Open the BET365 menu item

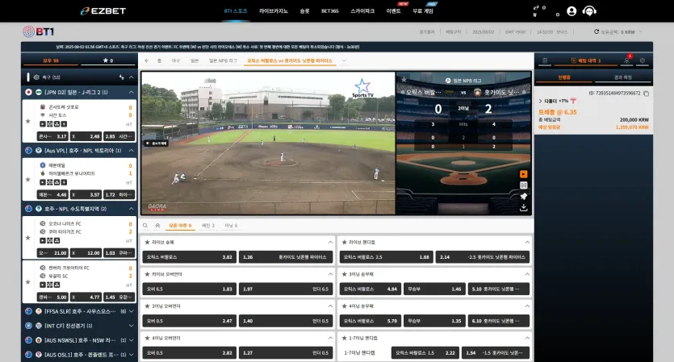tap(329, 11)
